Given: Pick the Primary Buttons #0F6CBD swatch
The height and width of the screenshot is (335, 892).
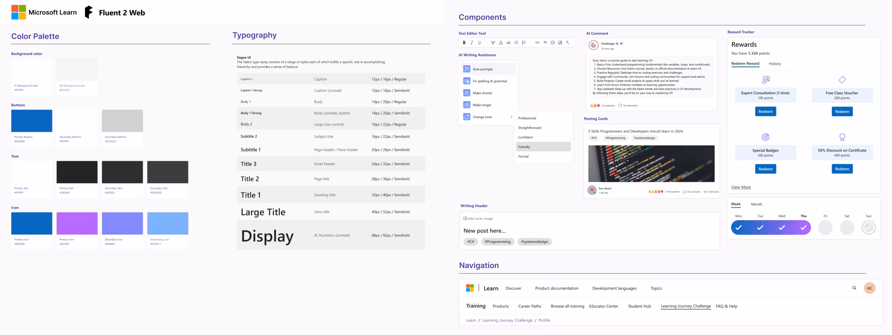Looking at the screenshot, I should point(32,121).
